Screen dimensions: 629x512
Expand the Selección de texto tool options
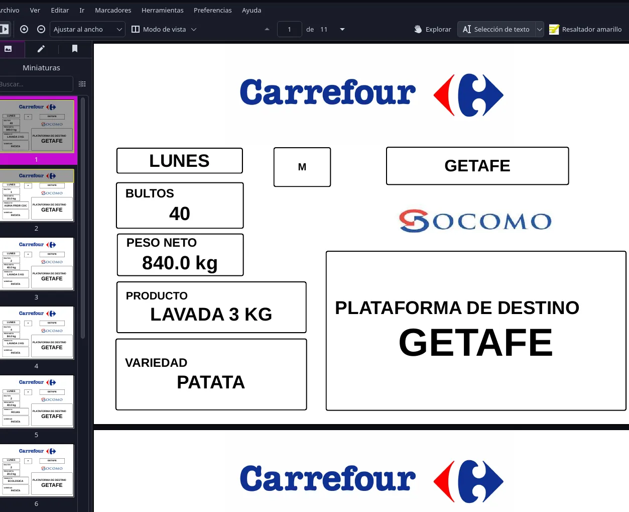point(540,29)
